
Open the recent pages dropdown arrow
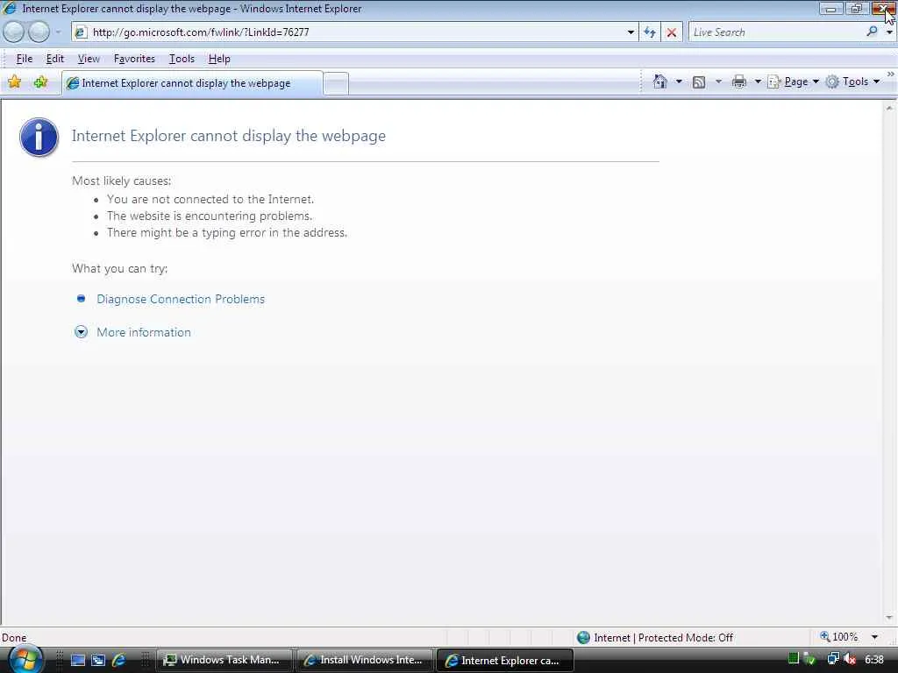59,32
